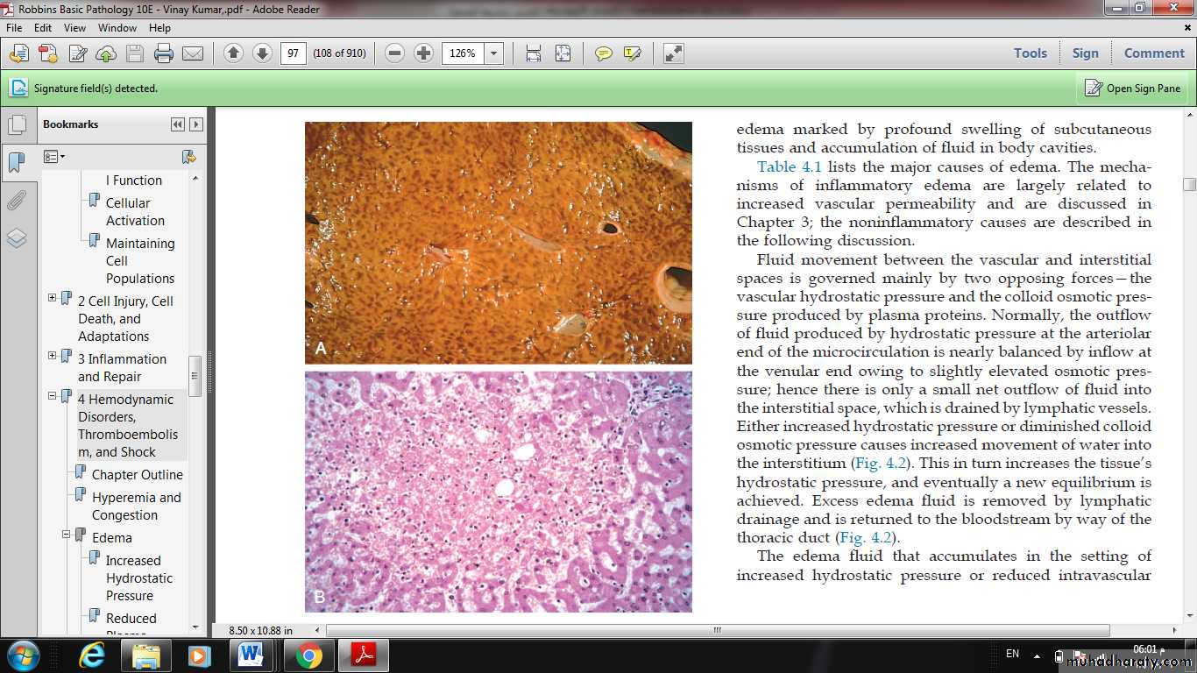Expand the 3 Inflammation and Repair bookmark
The width and height of the screenshot is (1197, 673).
52,356
